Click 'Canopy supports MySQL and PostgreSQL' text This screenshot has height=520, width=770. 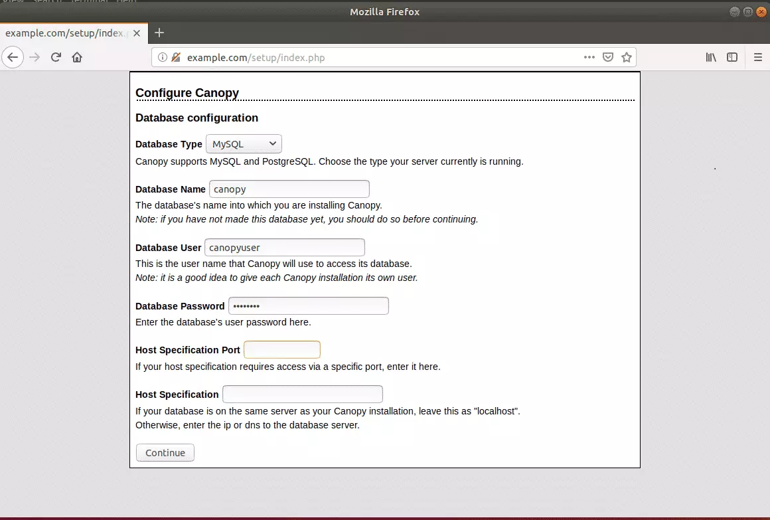tap(329, 161)
